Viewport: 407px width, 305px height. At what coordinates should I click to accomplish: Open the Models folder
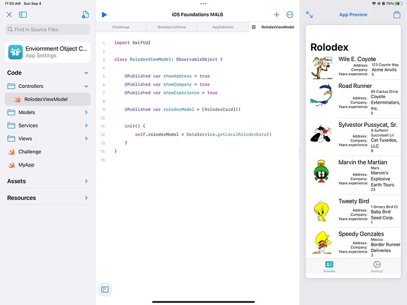coord(27,112)
